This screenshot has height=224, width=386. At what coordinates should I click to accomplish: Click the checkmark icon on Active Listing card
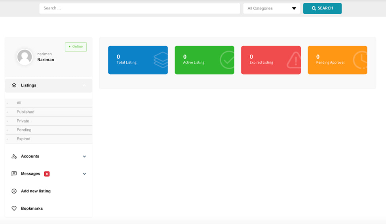click(x=228, y=60)
